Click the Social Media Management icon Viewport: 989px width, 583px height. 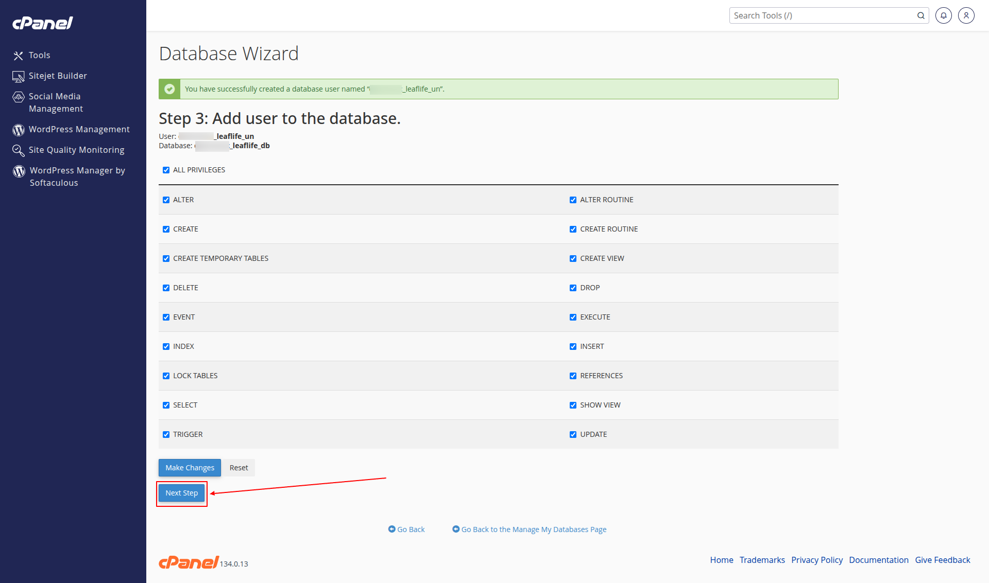(19, 97)
